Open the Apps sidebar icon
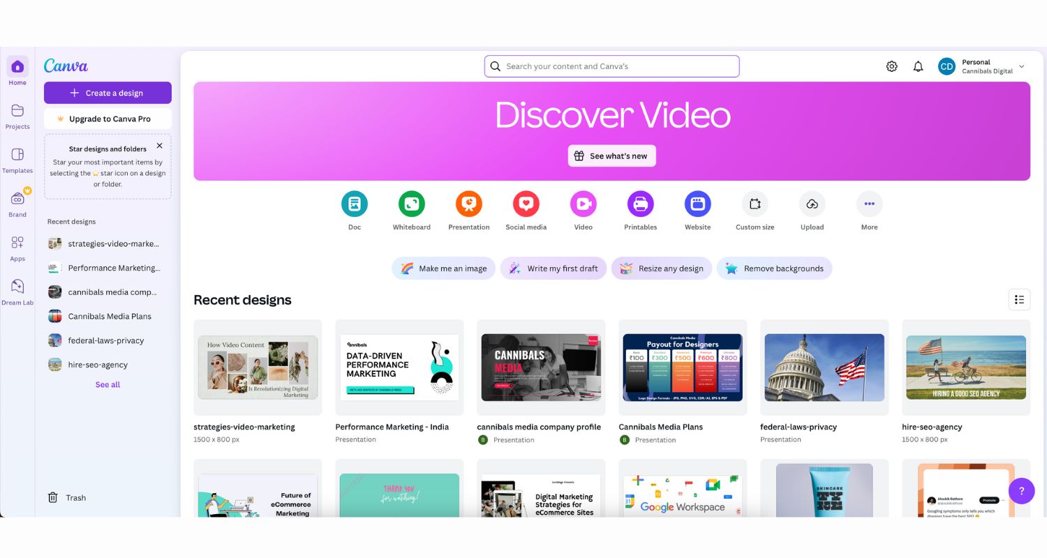1047x558 pixels. 17,243
